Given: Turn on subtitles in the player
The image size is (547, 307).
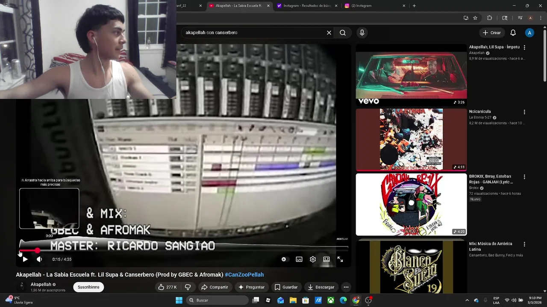Looking at the screenshot, I should pos(299,259).
